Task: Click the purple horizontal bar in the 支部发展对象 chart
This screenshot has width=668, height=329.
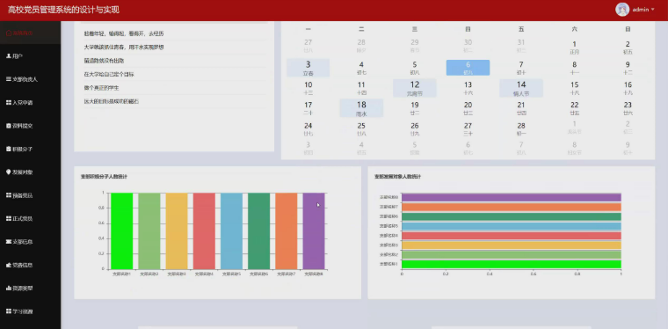Action: pos(512,197)
